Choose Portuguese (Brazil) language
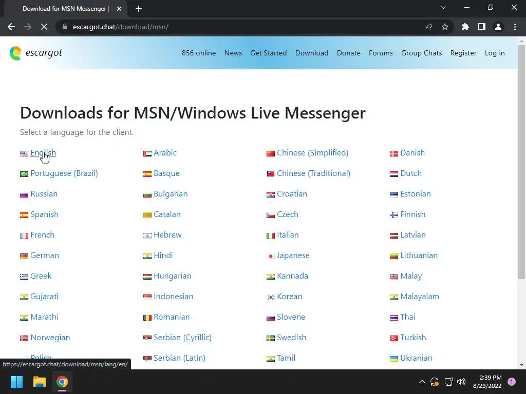Viewport: 526px width, 394px height. tap(64, 173)
